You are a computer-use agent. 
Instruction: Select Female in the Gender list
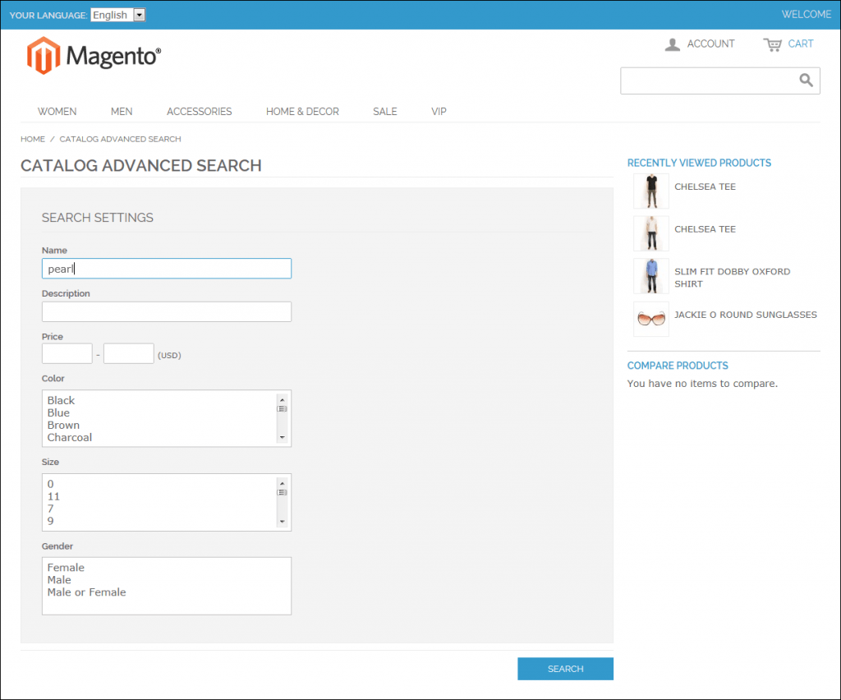pos(66,567)
